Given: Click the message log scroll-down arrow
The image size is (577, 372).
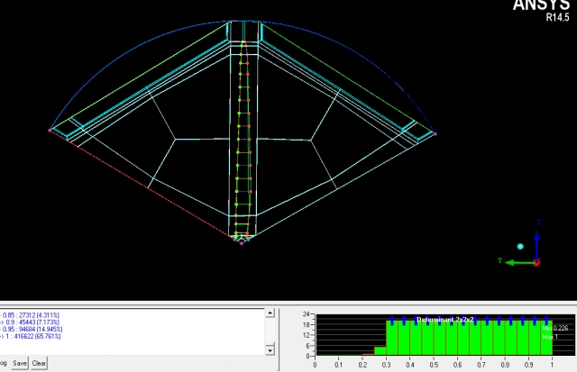Looking at the screenshot, I should pyautogui.click(x=268, y=349).
